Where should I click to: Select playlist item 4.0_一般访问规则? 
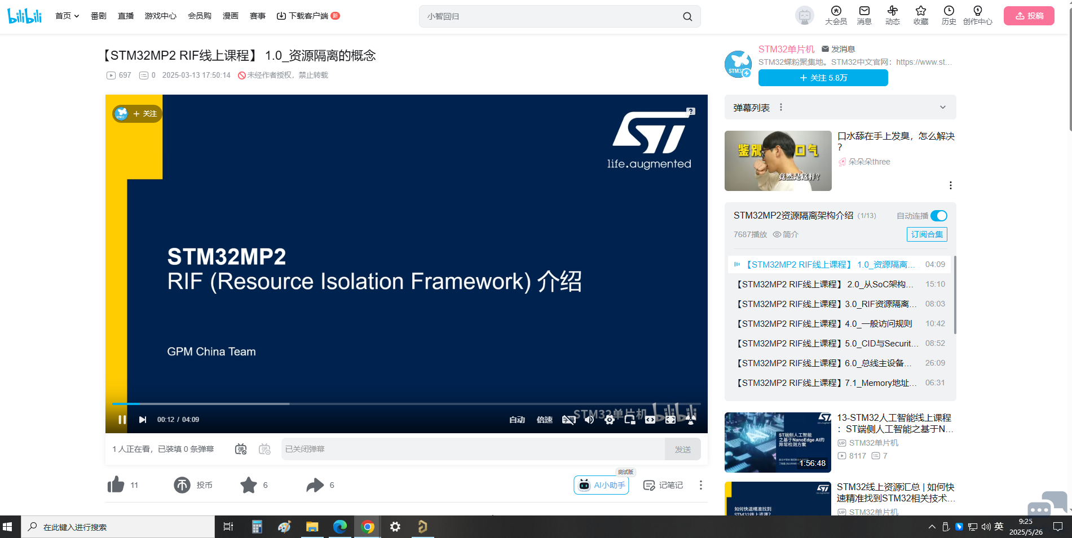[x=840, y=323]
